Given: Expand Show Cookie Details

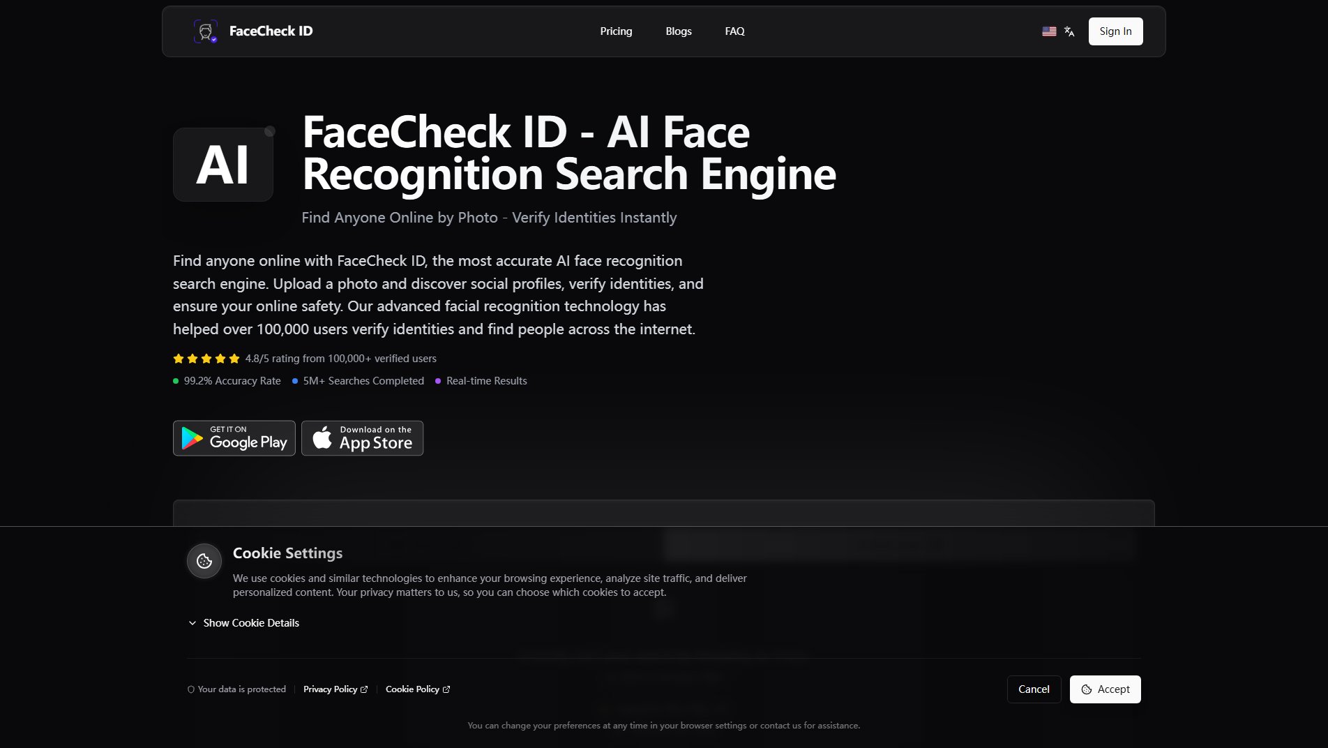Looking at the screenshot, I should [243, 623].
